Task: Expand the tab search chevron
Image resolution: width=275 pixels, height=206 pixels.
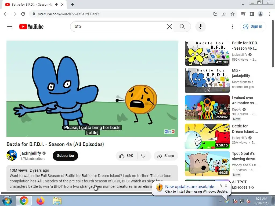Action: (x=243, y=5)
